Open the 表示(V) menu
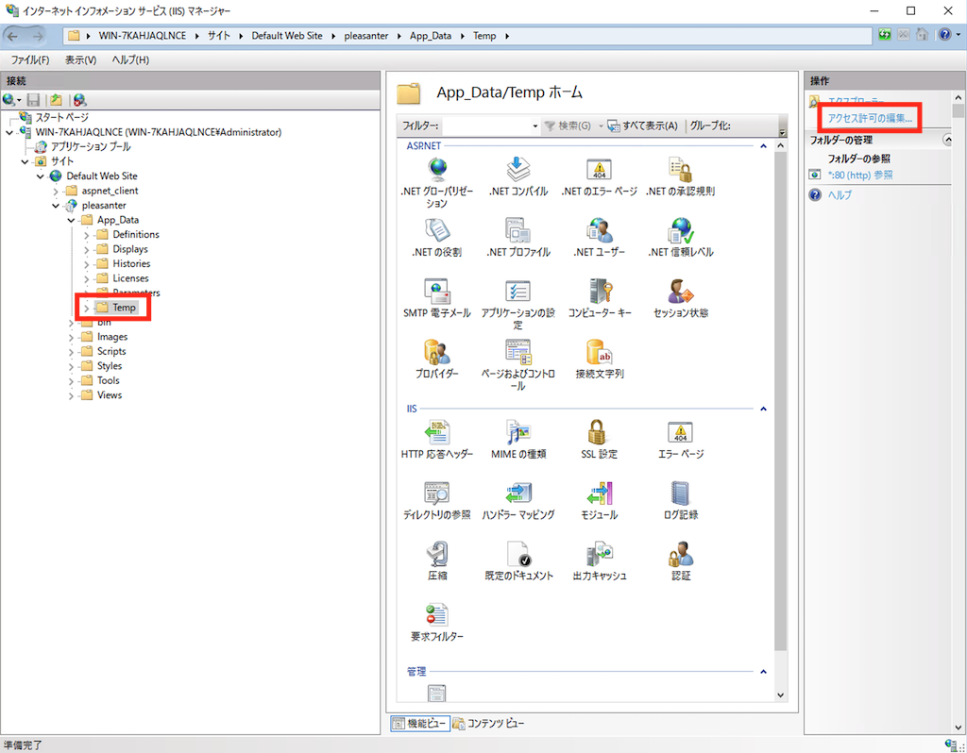 81,59
